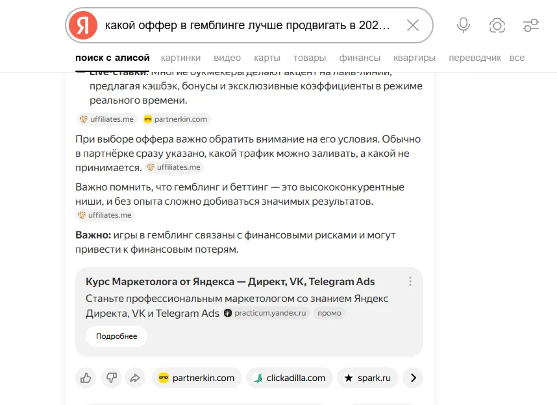This screenshot has width=557, height=405.
Task: Switch to the «картинки» tab
Action: 180,58
